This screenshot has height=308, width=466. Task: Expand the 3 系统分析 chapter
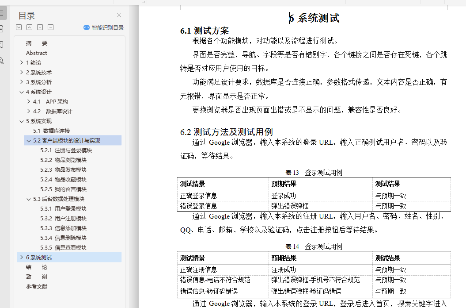[x=21, y=82]
